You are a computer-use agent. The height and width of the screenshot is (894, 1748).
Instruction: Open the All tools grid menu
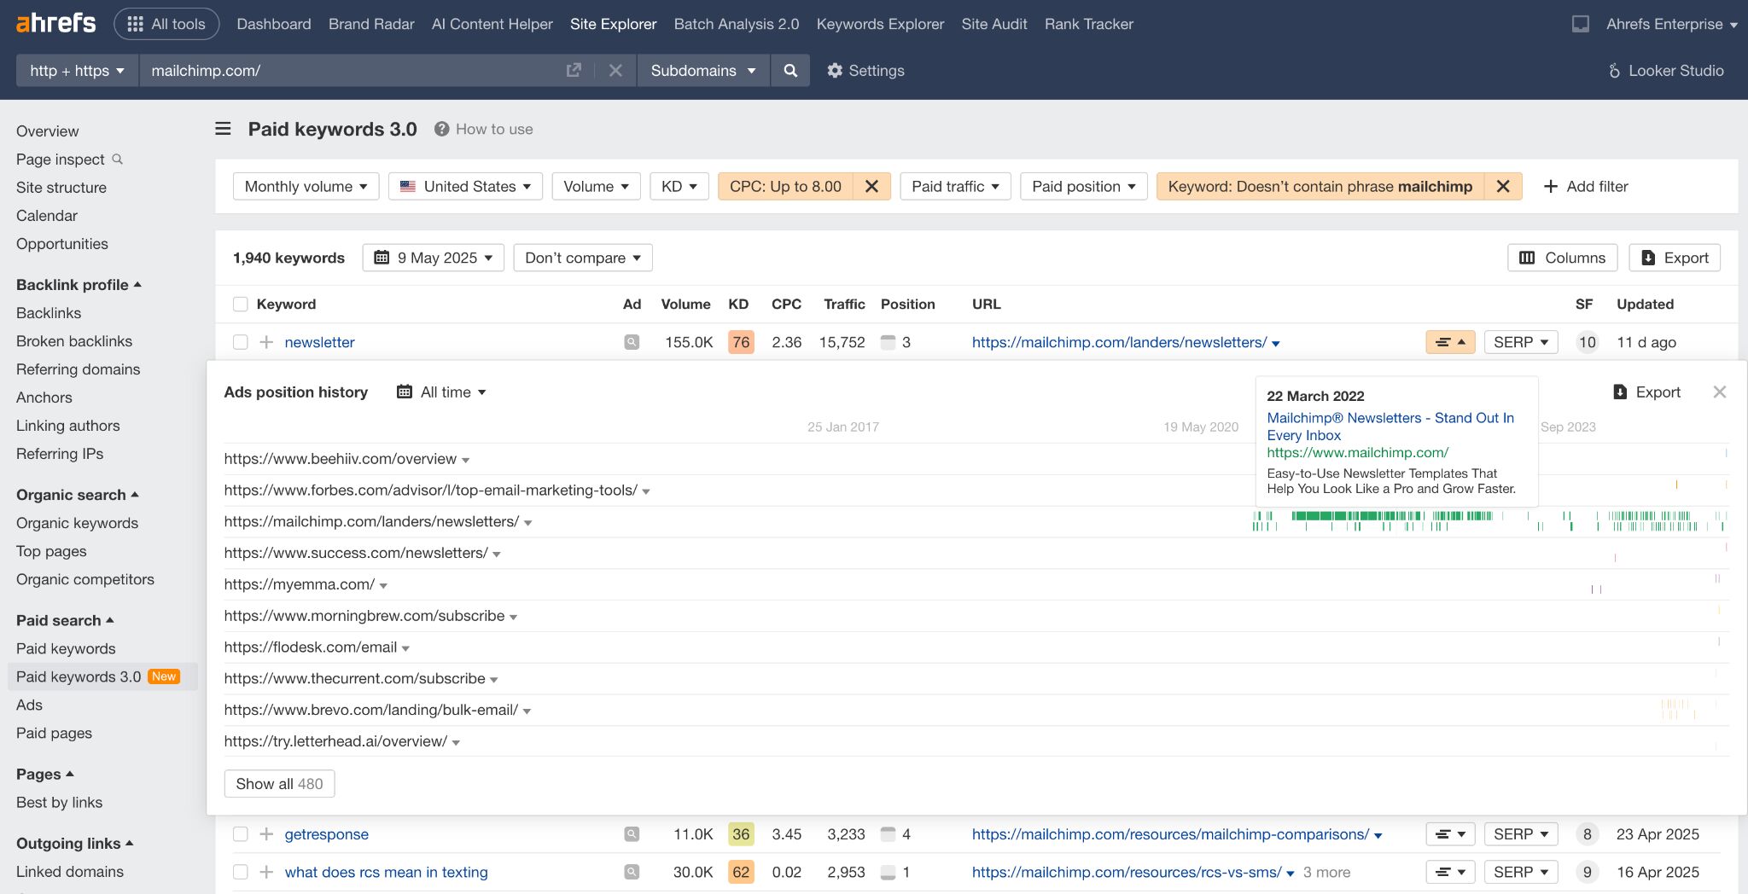(x=166, y=23)
